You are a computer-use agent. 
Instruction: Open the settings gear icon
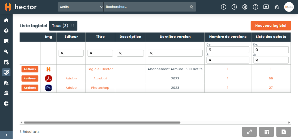tap(245, 7)
